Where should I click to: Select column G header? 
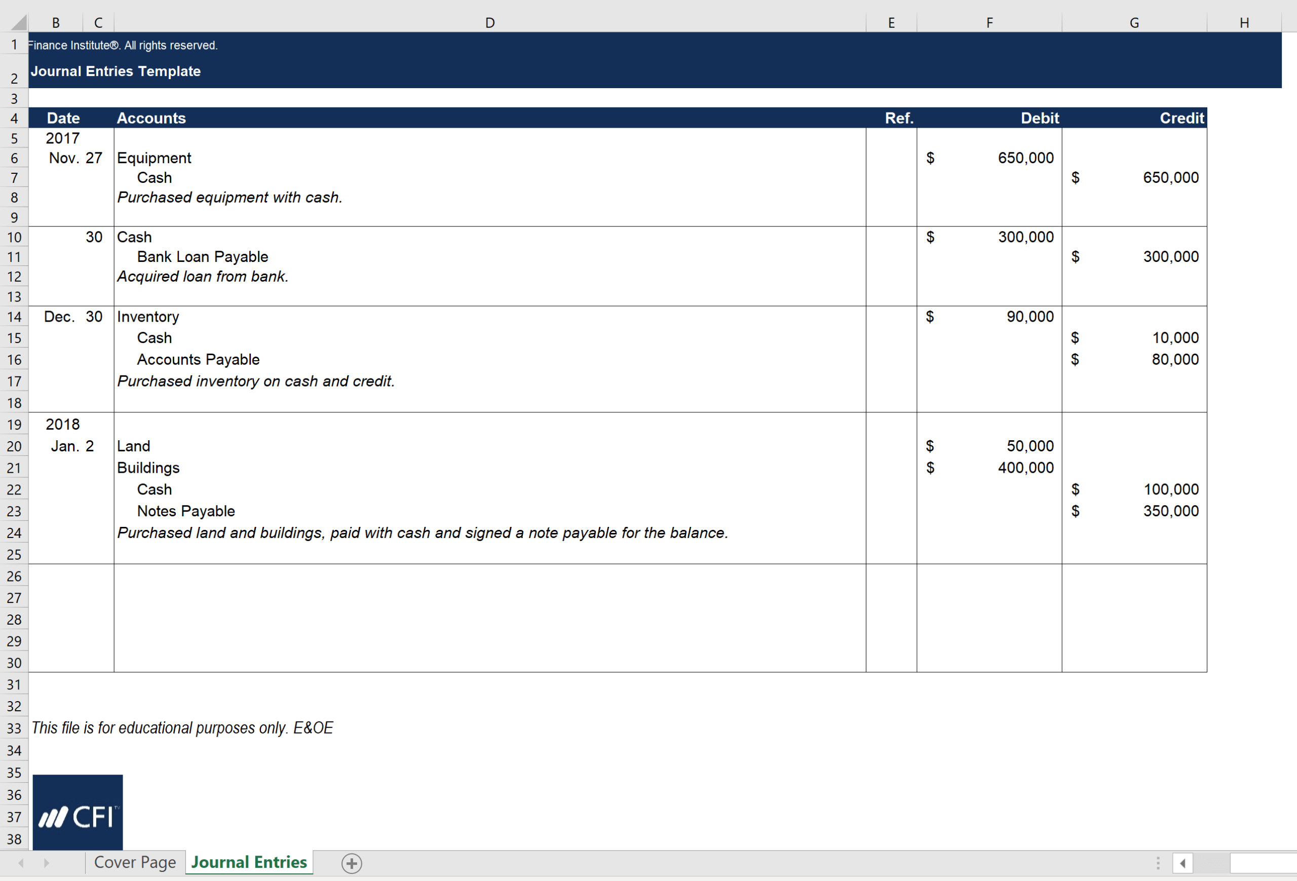point(1134,23)
